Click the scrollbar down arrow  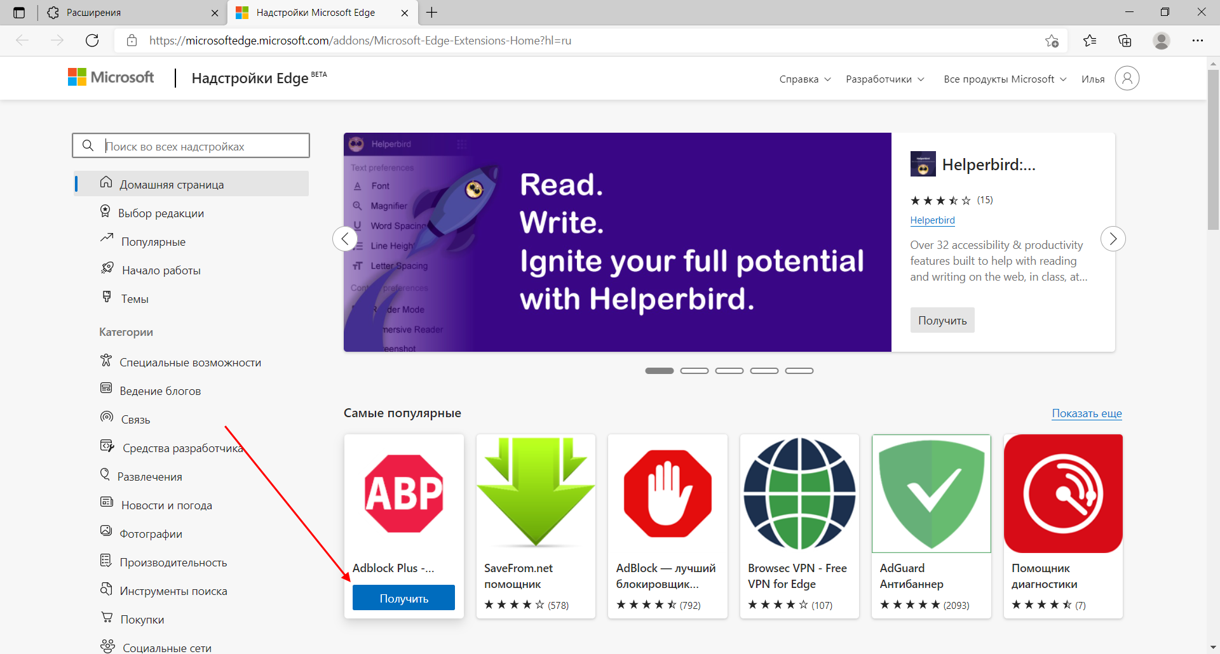coord(1213,647)
